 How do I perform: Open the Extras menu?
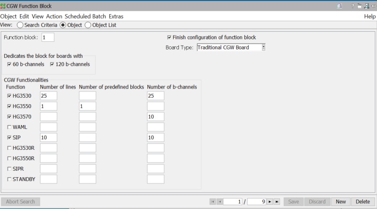coord(116,17)
